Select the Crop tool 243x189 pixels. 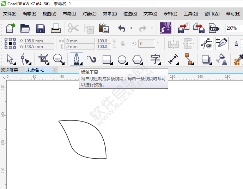tap(43, 59)
